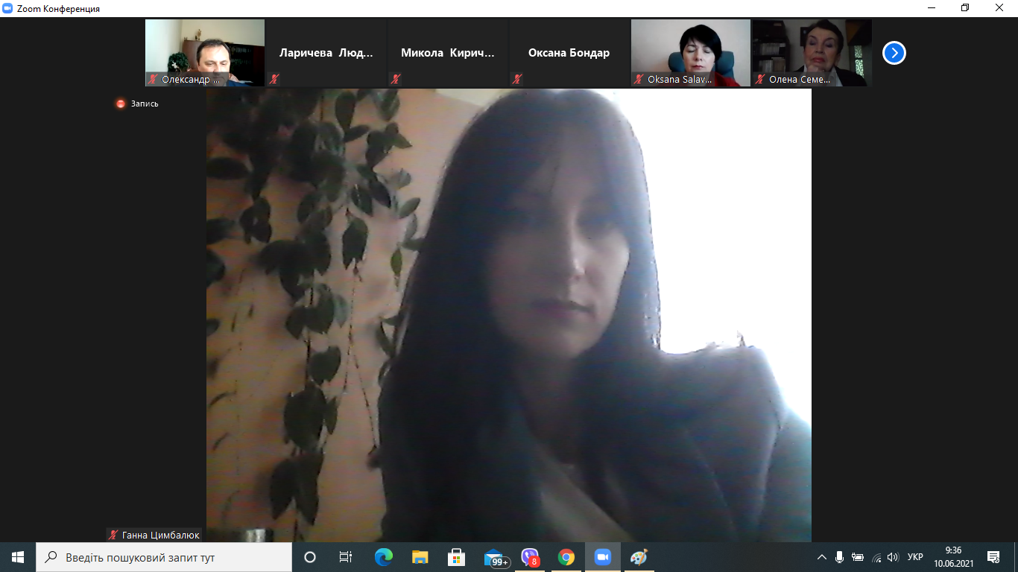
Task: Click the Zoom icon in taskbar
Action: tap(602, 557)
